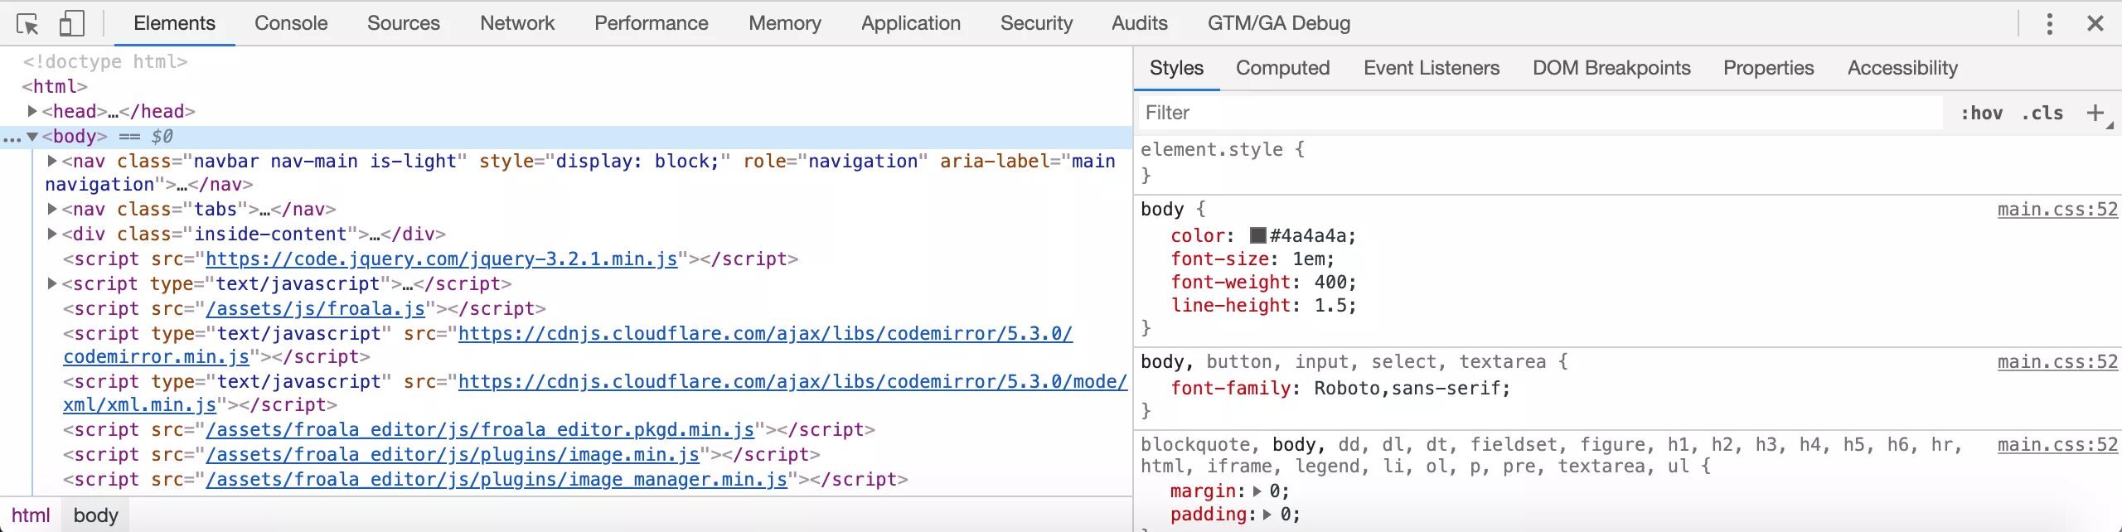The width and height of the screenshot is (2122, 532).
Task: Open the Memory tab
Action: [x=785, y=23]
